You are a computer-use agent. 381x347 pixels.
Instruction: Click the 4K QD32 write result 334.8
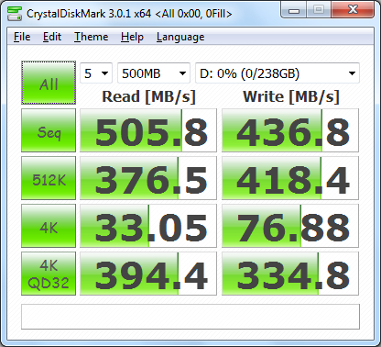point(290,274)
